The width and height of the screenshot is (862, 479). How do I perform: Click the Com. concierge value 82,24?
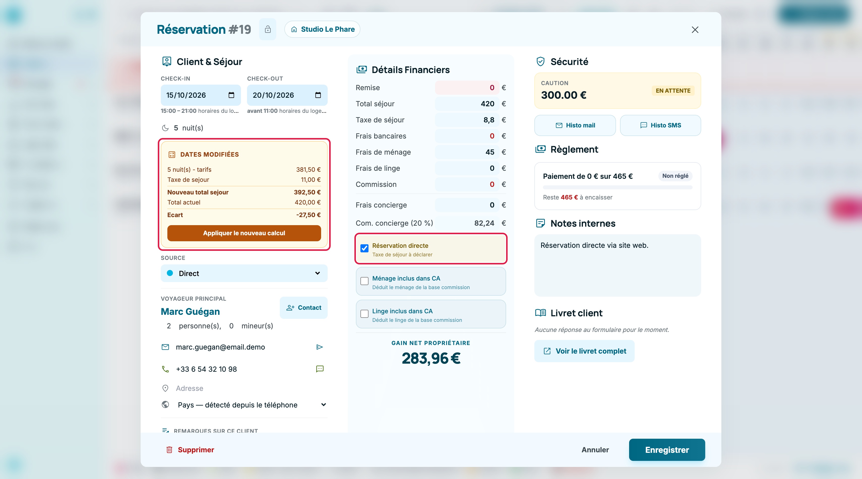tap(484, 223)
